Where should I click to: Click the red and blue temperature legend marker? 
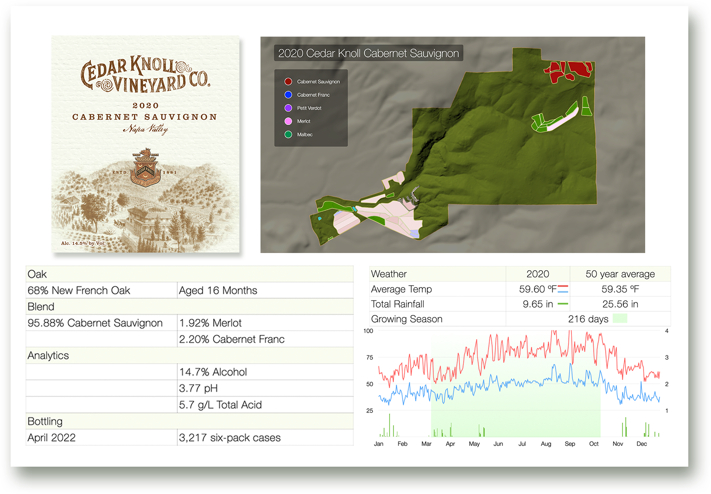coord(563,289)
